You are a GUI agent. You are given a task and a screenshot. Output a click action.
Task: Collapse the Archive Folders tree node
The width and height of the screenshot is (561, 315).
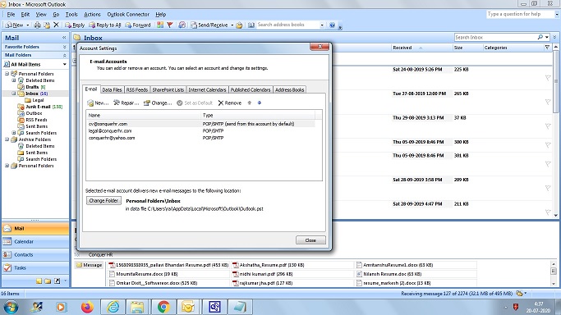(x=7, y=139)
